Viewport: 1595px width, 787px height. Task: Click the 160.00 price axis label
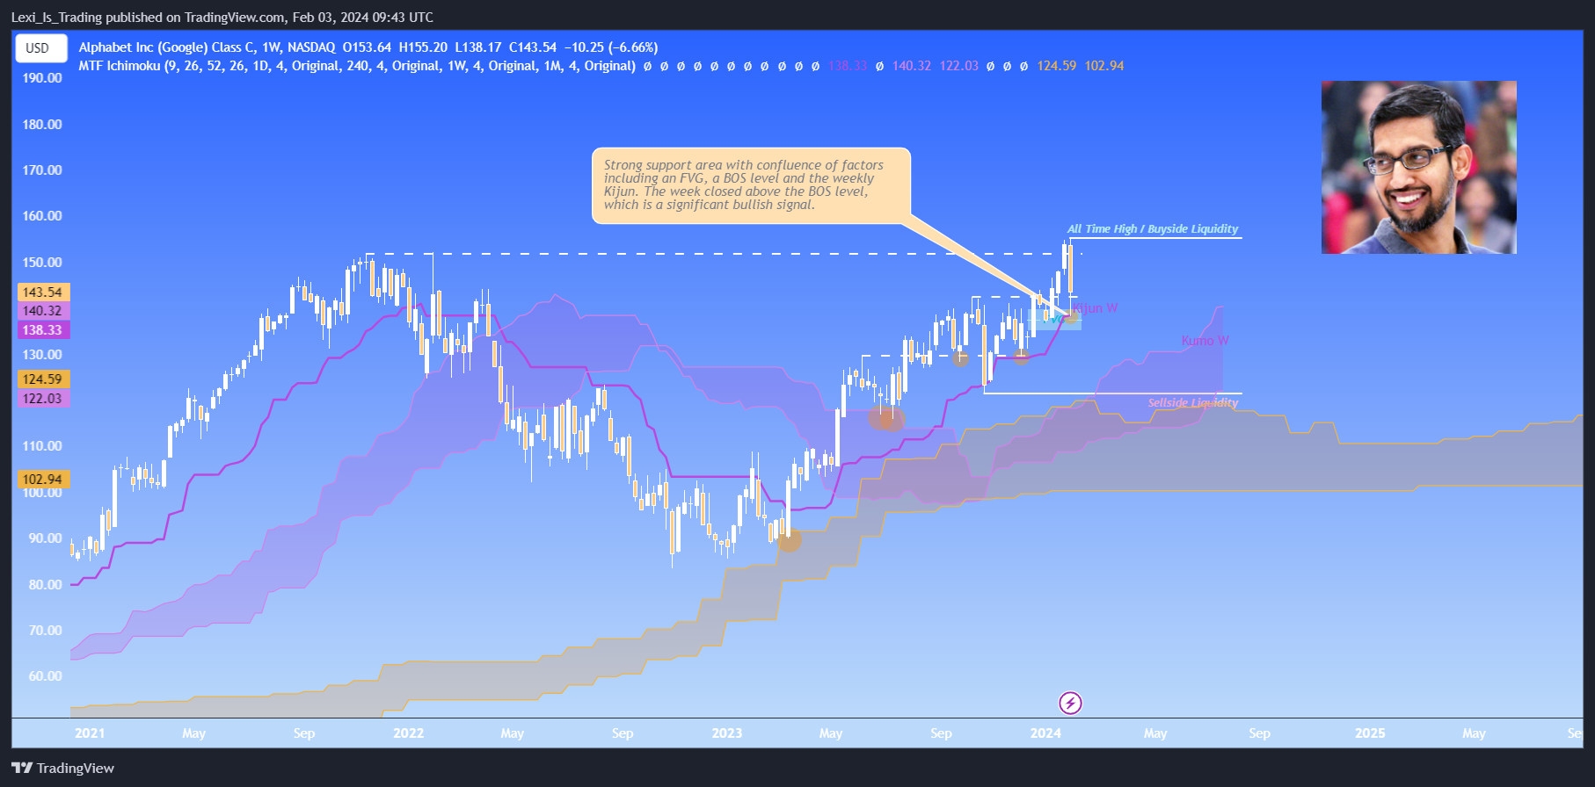tap(42, 215)
